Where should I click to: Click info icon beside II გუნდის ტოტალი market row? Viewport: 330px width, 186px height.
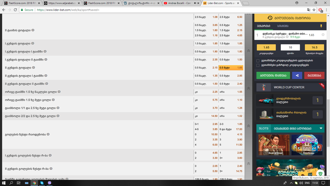tap(34, 67)
